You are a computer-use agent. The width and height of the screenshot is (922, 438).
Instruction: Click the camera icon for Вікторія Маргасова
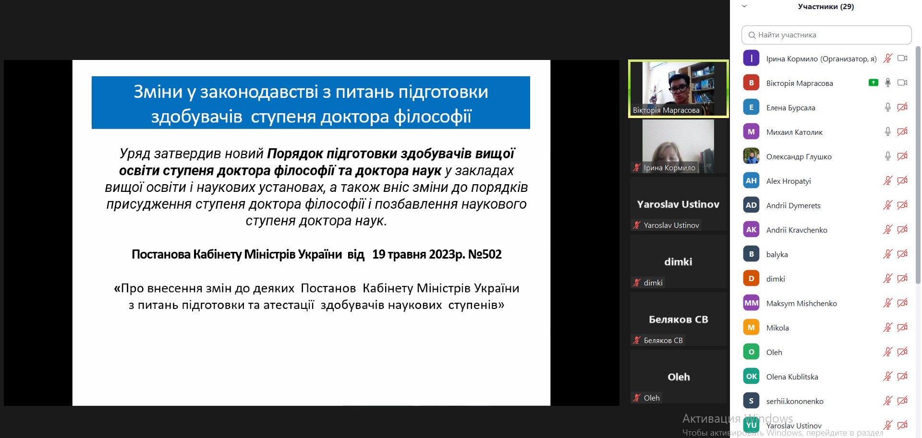coord(902,83)
